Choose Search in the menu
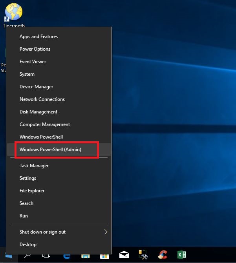The image size is (236, 263). pyautogui.click(x=59, y=203)
